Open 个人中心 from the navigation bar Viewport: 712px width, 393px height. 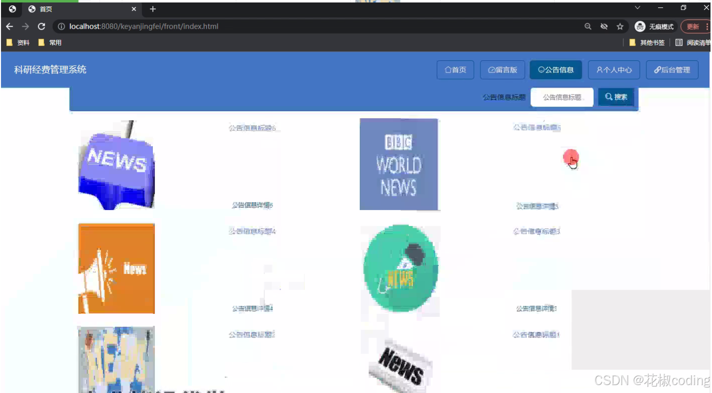tap(614, 70)
